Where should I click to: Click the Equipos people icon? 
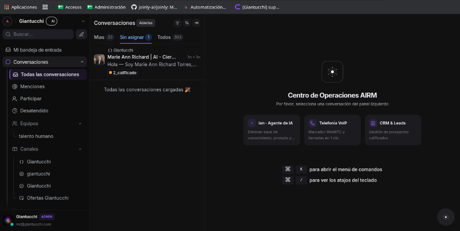(15, 124)
